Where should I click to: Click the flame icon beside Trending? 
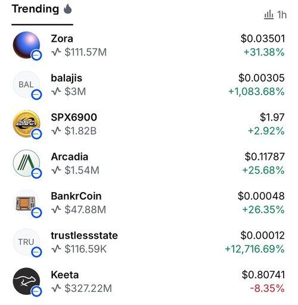67,9
